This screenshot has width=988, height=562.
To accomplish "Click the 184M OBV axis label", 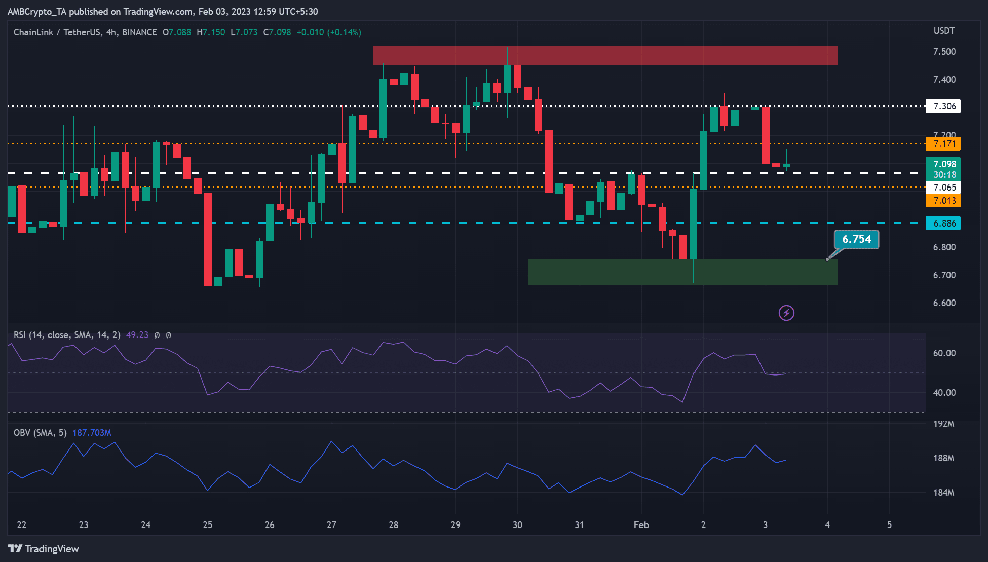I will 943,493.
